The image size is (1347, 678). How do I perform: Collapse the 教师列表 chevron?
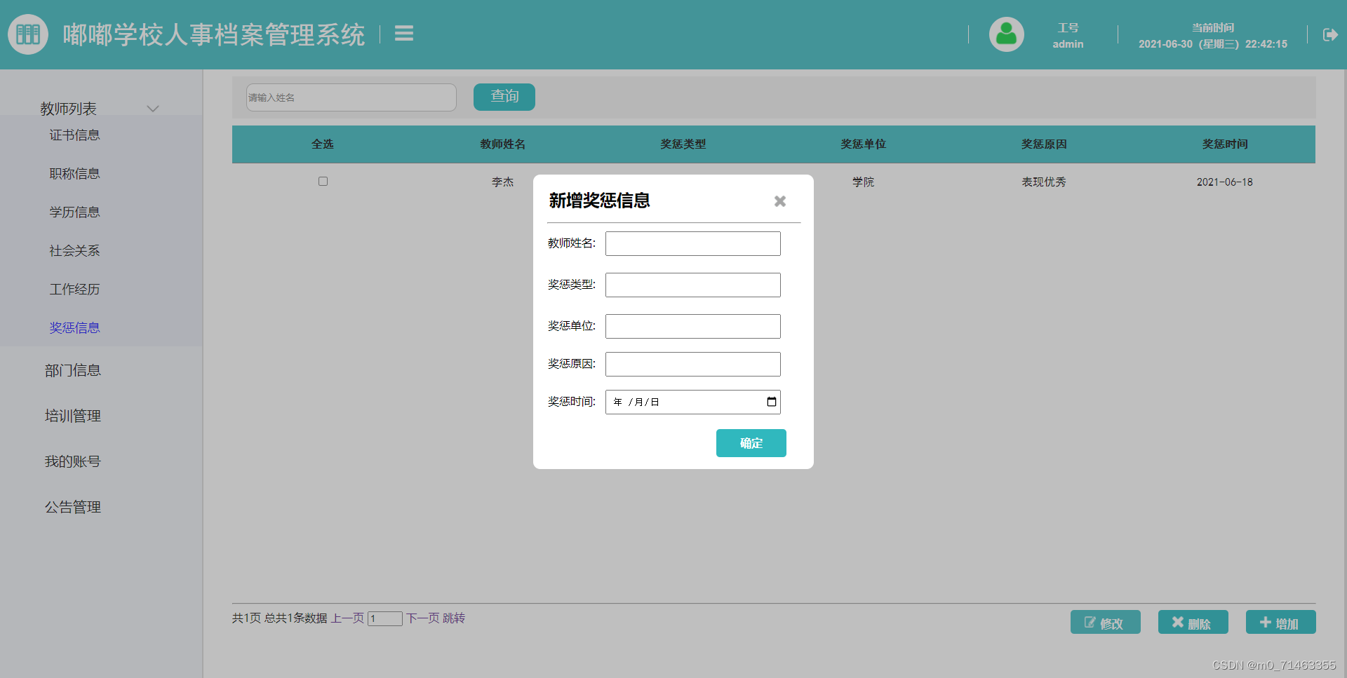coord(152,109)
